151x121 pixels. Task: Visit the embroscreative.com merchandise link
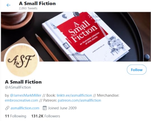click(22, 100)
